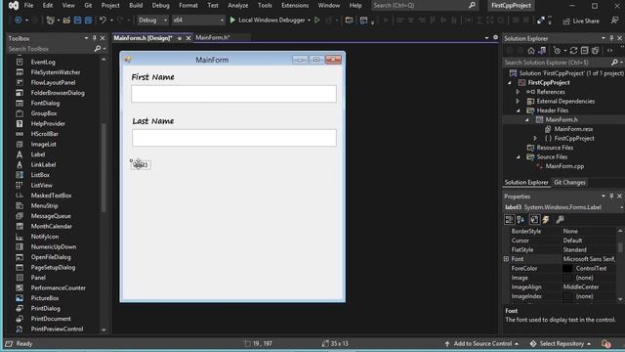Click ForeColor black color swatch
Viewport: 625px width, 352px height.
[566, 268]
